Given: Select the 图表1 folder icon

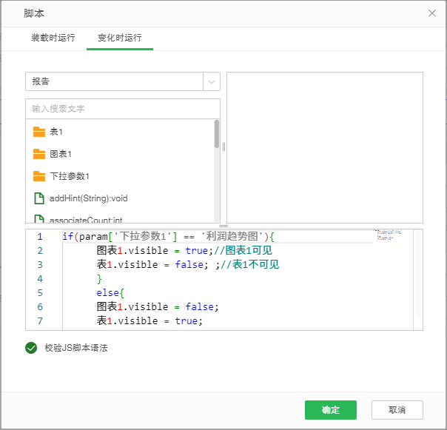Looking at the screenshot, I should pyautogui.click(x=39, y=154).
